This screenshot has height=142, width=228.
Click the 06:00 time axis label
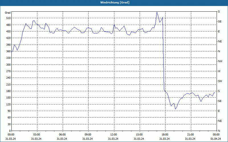tap(63, 135)
